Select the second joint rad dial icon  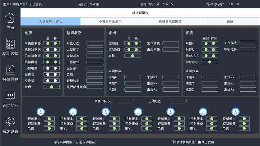click(73, 112)
